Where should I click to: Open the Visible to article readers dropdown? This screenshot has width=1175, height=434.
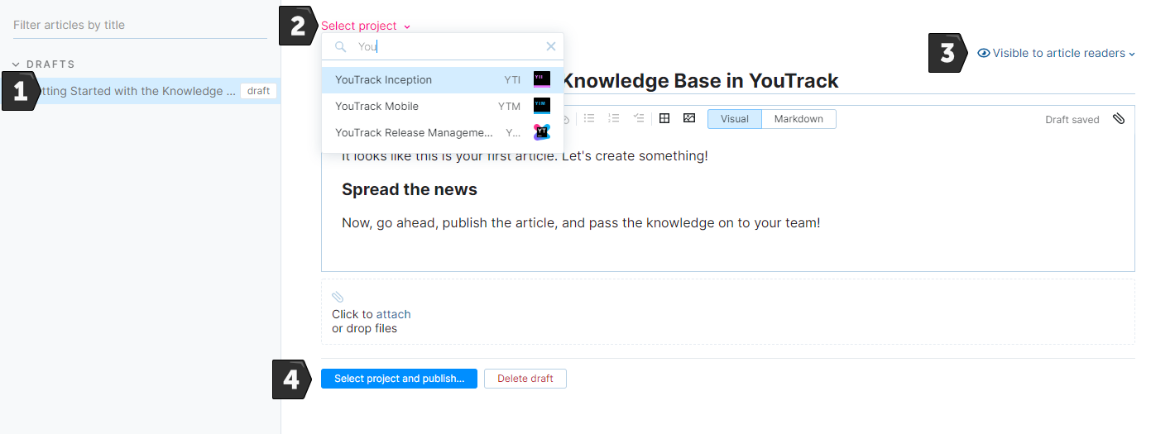click(1056, 53)
